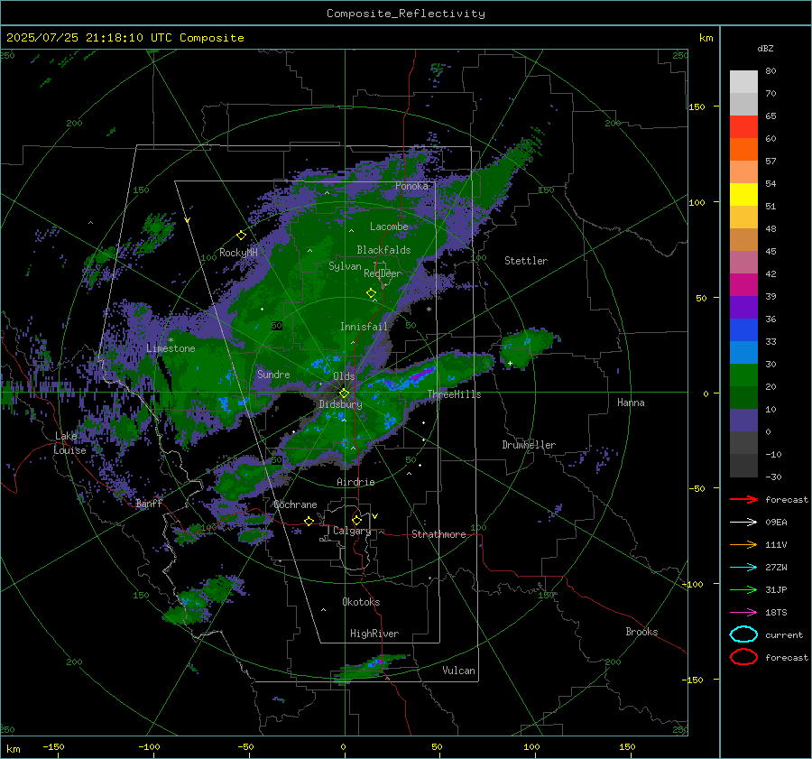
Task: Click the Lake Louise label
Action: click(69, 443)
